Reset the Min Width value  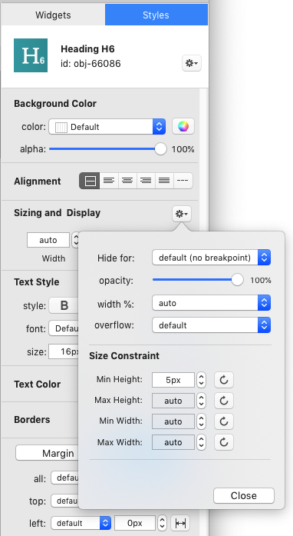click(224, 421)
